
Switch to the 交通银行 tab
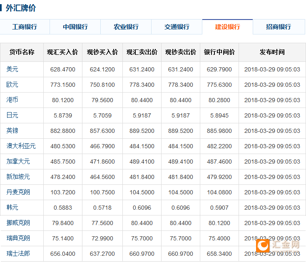(177, 27)
